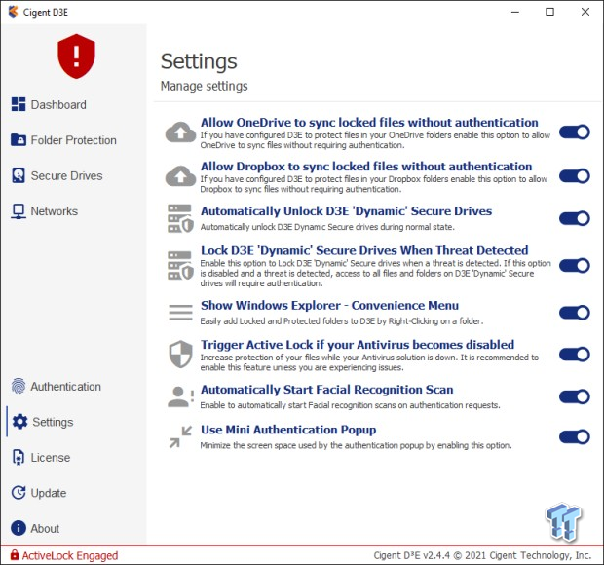Image resolution: width=604 pixels, height=565 pixels.
Task: Toggle OneDrive sync without authentication
Action: tap(575, 132)
